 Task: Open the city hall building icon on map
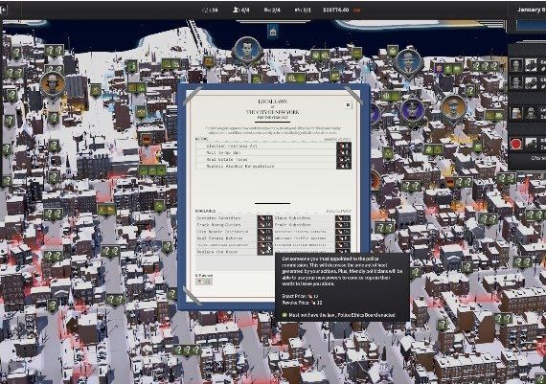[x=273, y=32]
